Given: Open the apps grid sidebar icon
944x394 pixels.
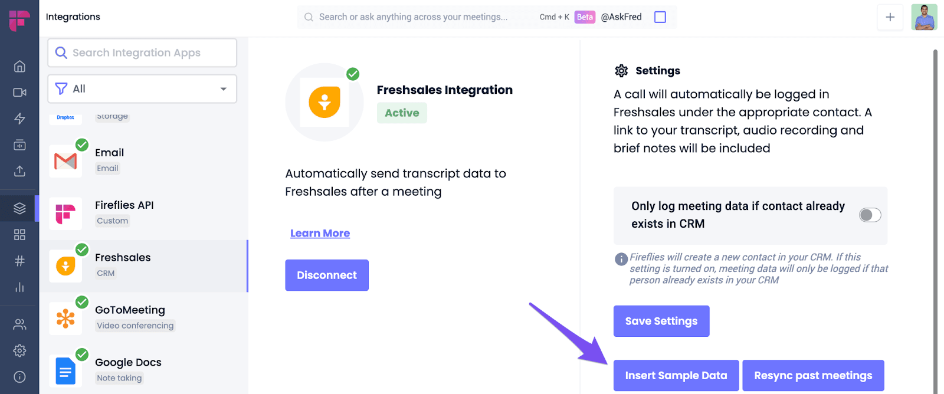Looking at the screenshot, I should 19,235.
